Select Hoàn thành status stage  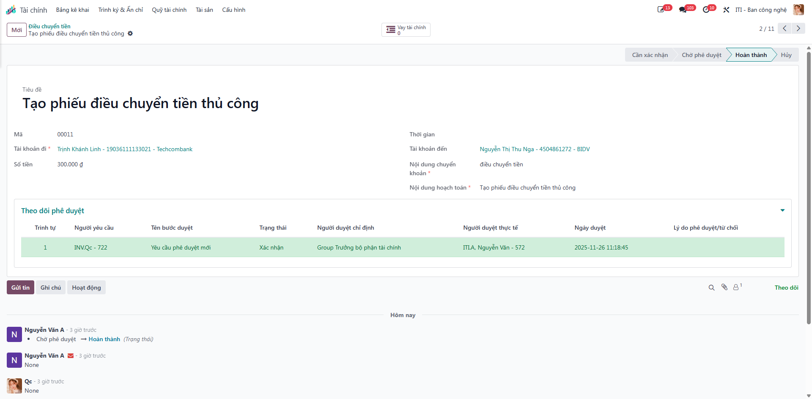(751, 55)
